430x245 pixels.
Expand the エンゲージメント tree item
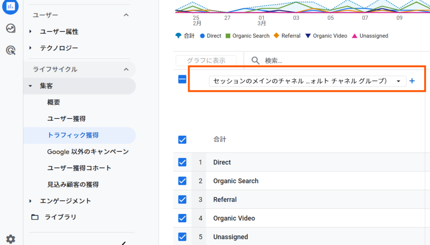[30, 201]
